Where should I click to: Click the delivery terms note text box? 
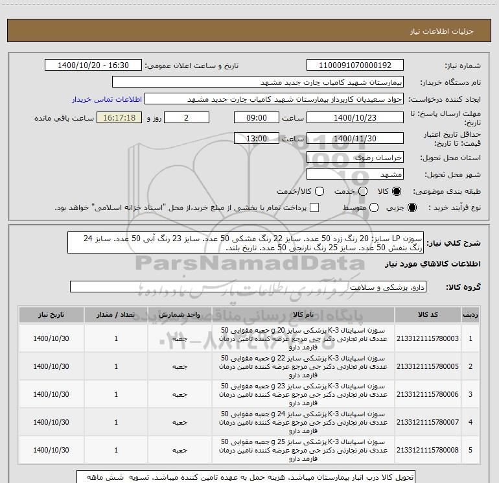246,477
